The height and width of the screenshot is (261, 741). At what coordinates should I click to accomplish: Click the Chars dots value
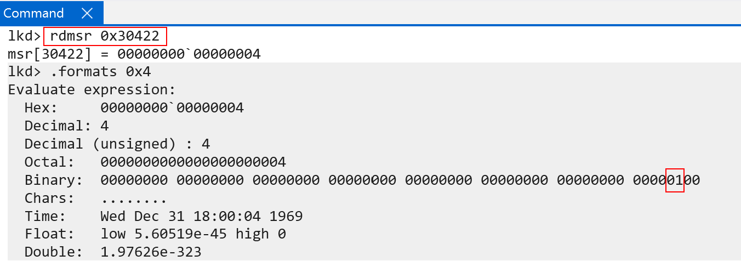[x=134, y=198]
